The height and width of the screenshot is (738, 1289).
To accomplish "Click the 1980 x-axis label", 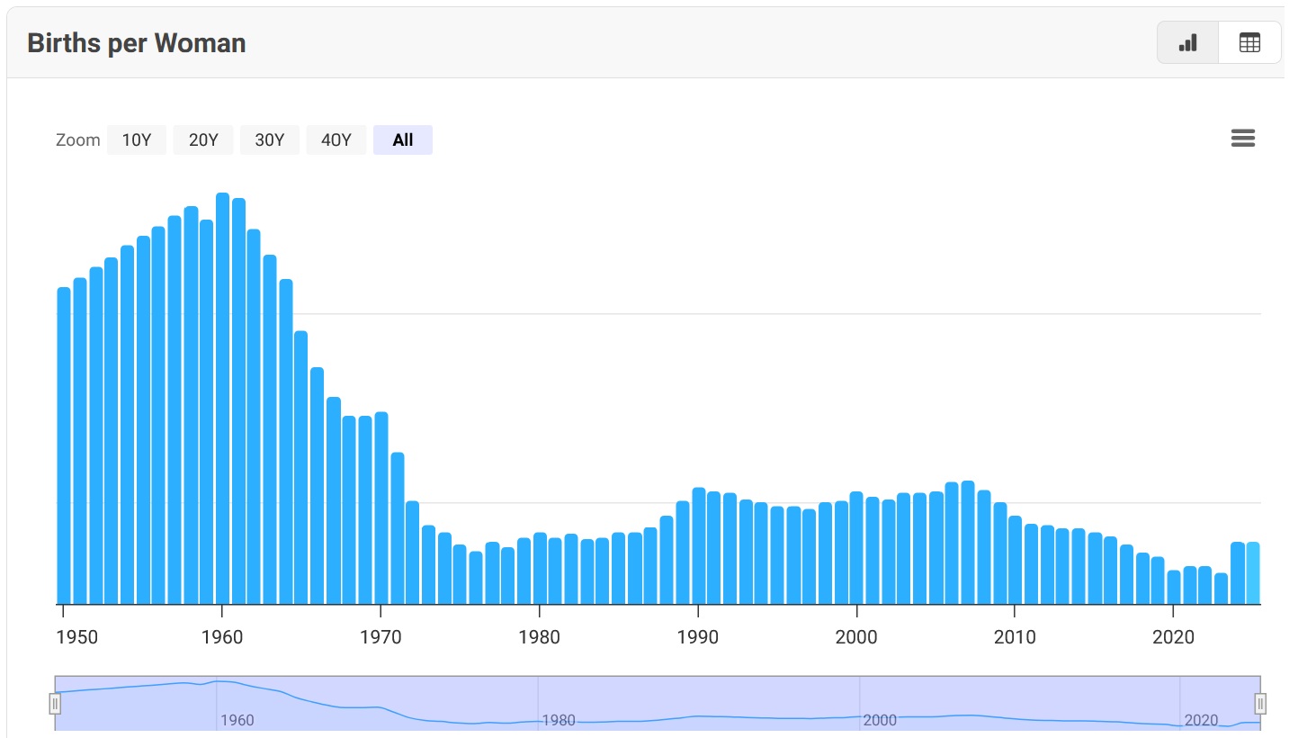I will click(x=540, y=637).
